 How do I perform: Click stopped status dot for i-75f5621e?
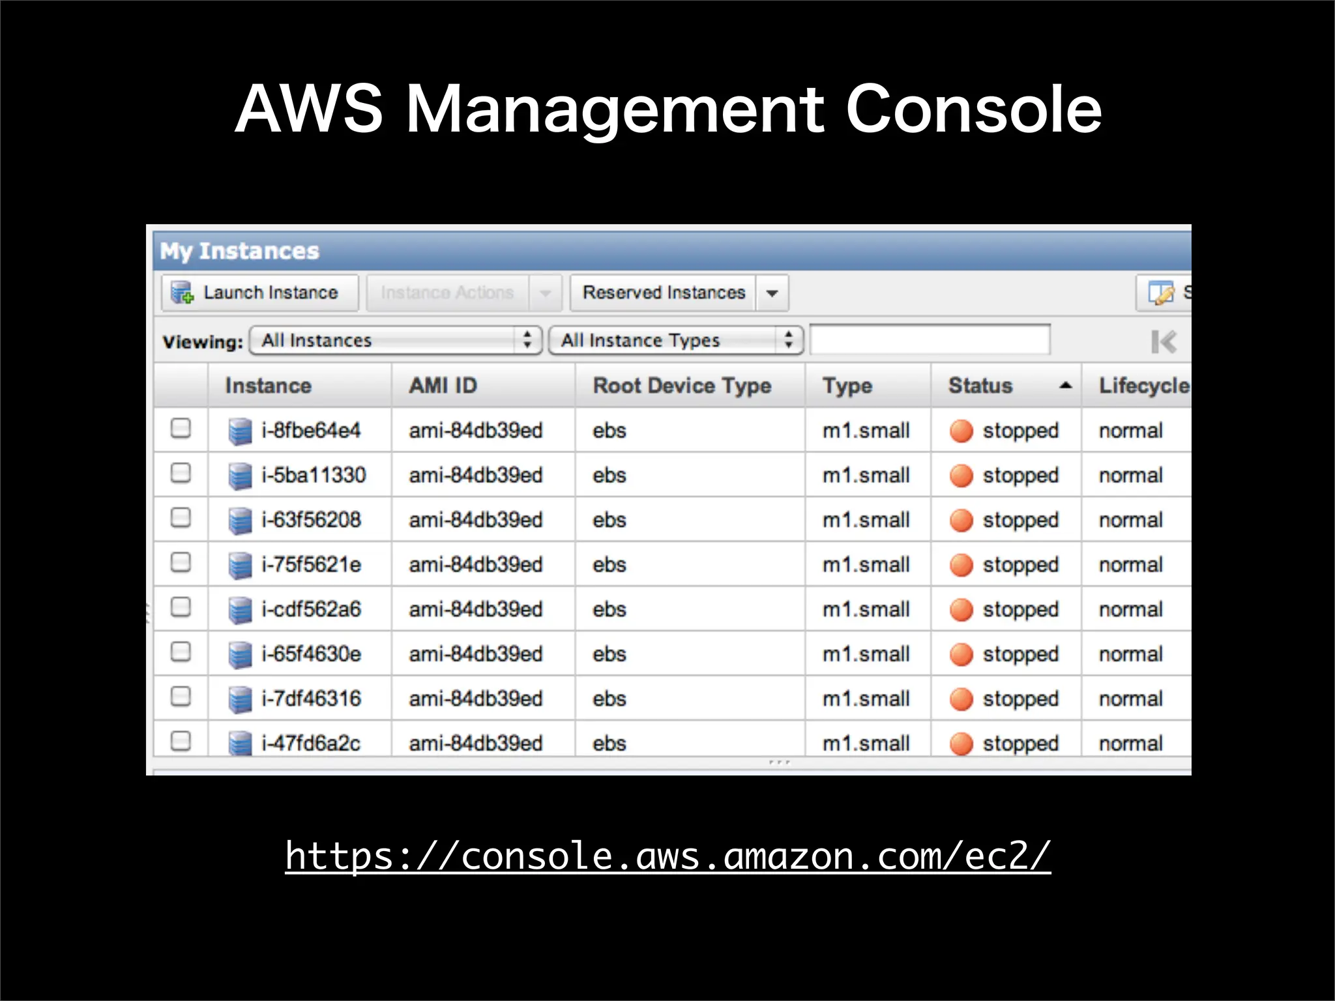tap(961, 565)
